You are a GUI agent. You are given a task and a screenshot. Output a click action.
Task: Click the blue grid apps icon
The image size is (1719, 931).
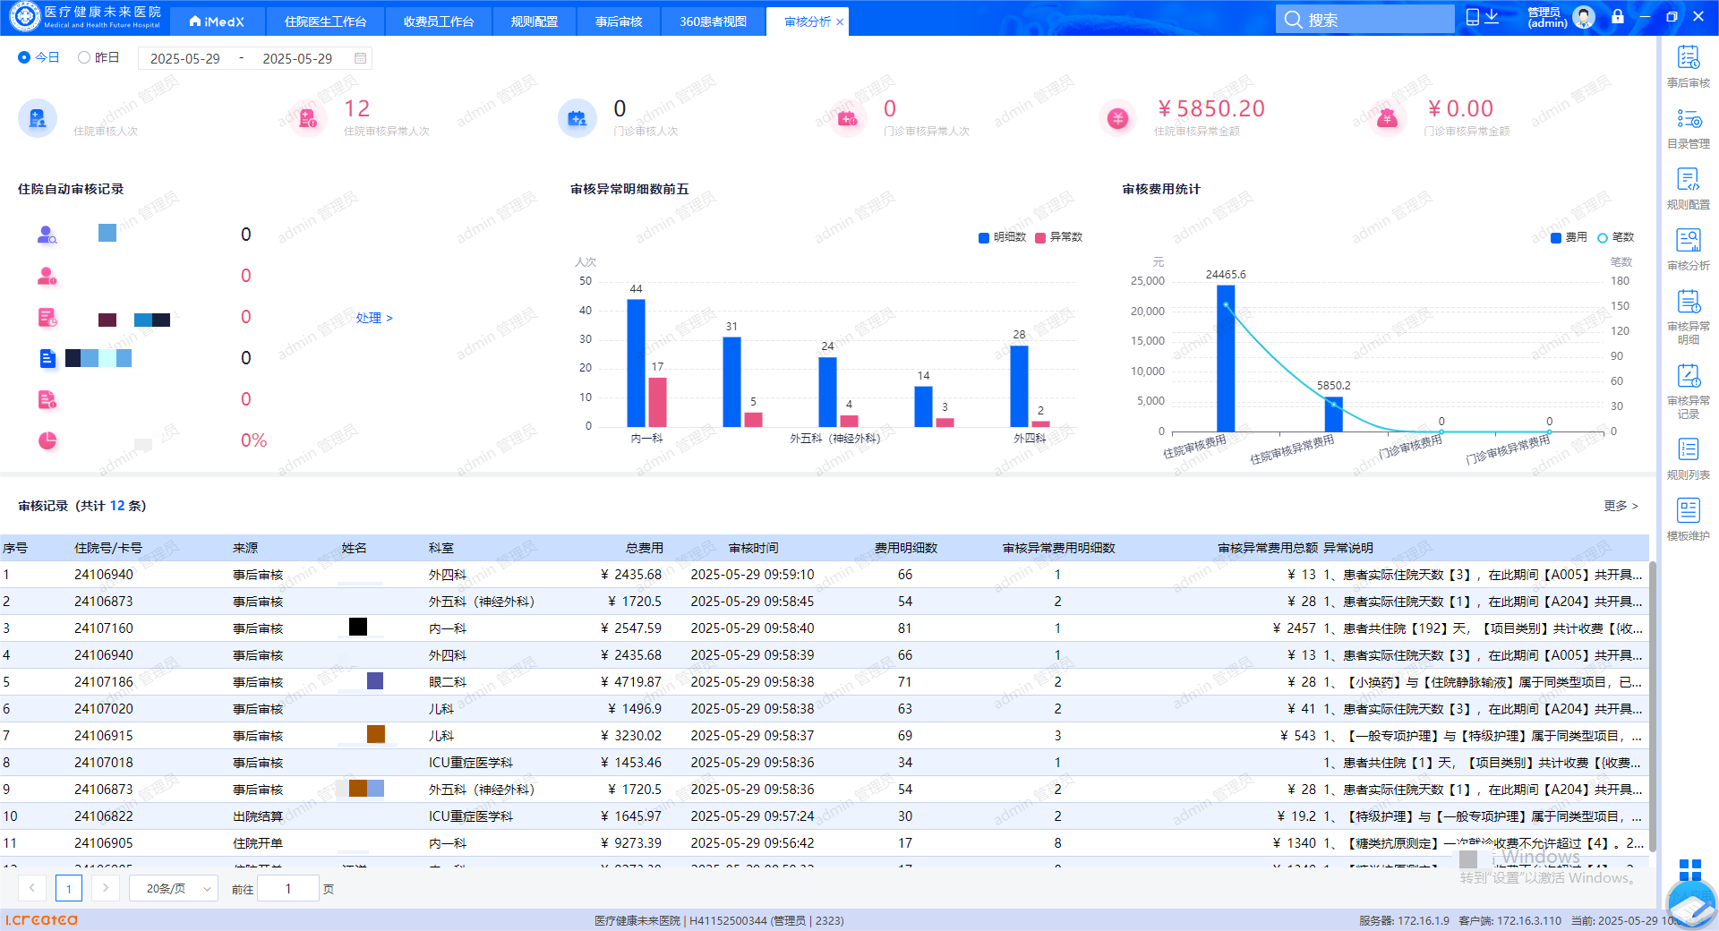pos(1690,870)
